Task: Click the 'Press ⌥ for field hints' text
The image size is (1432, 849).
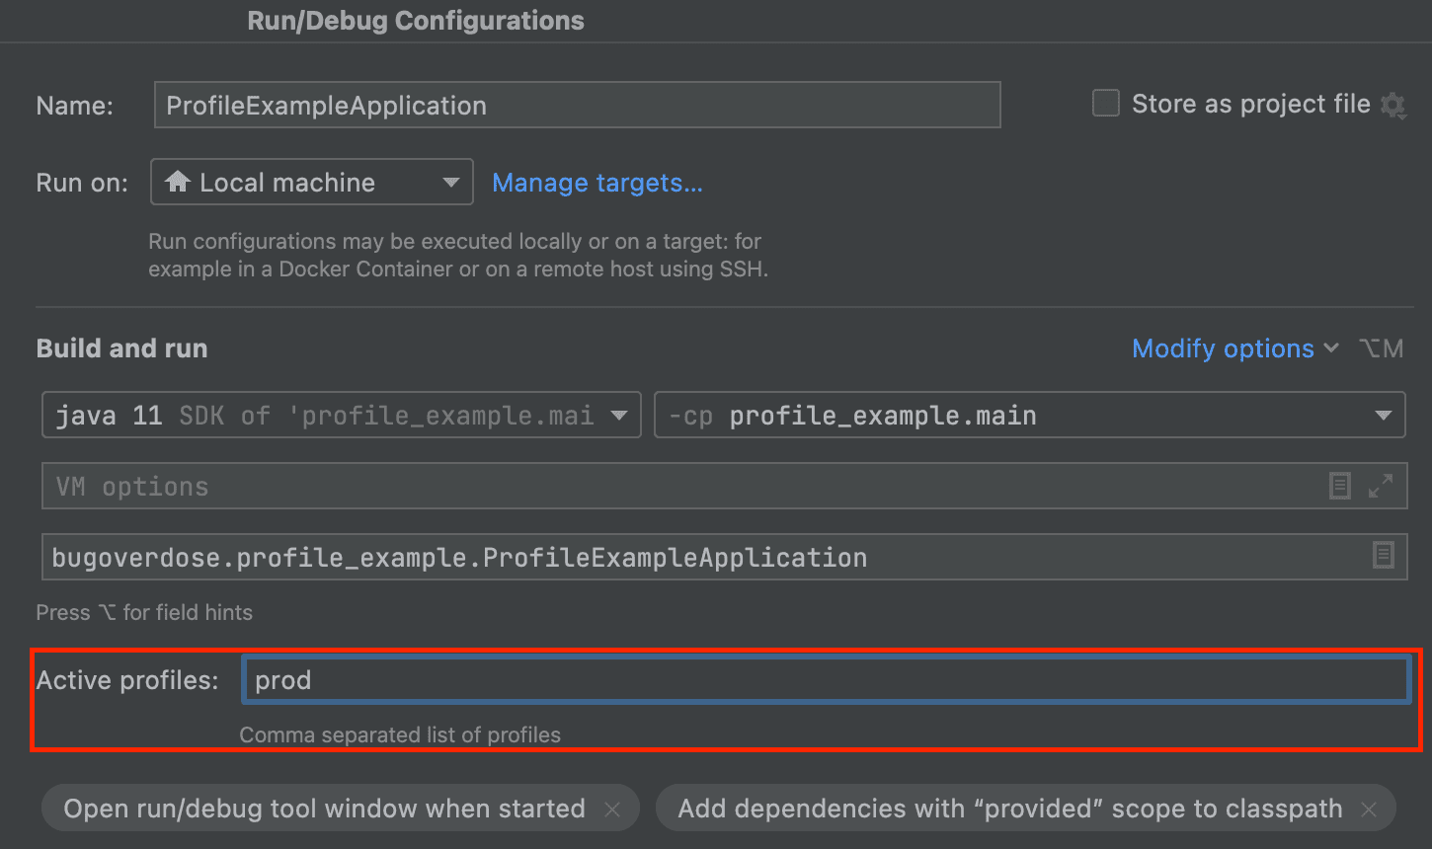Action: (144, 612)
